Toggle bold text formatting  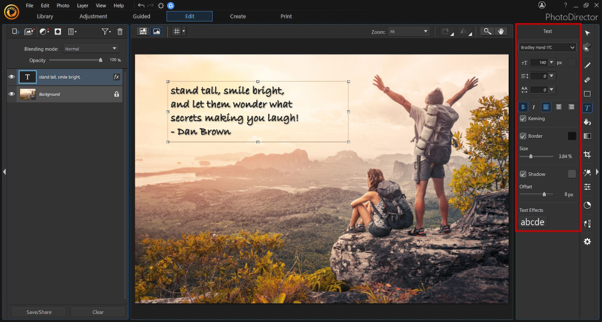(523, 107)
